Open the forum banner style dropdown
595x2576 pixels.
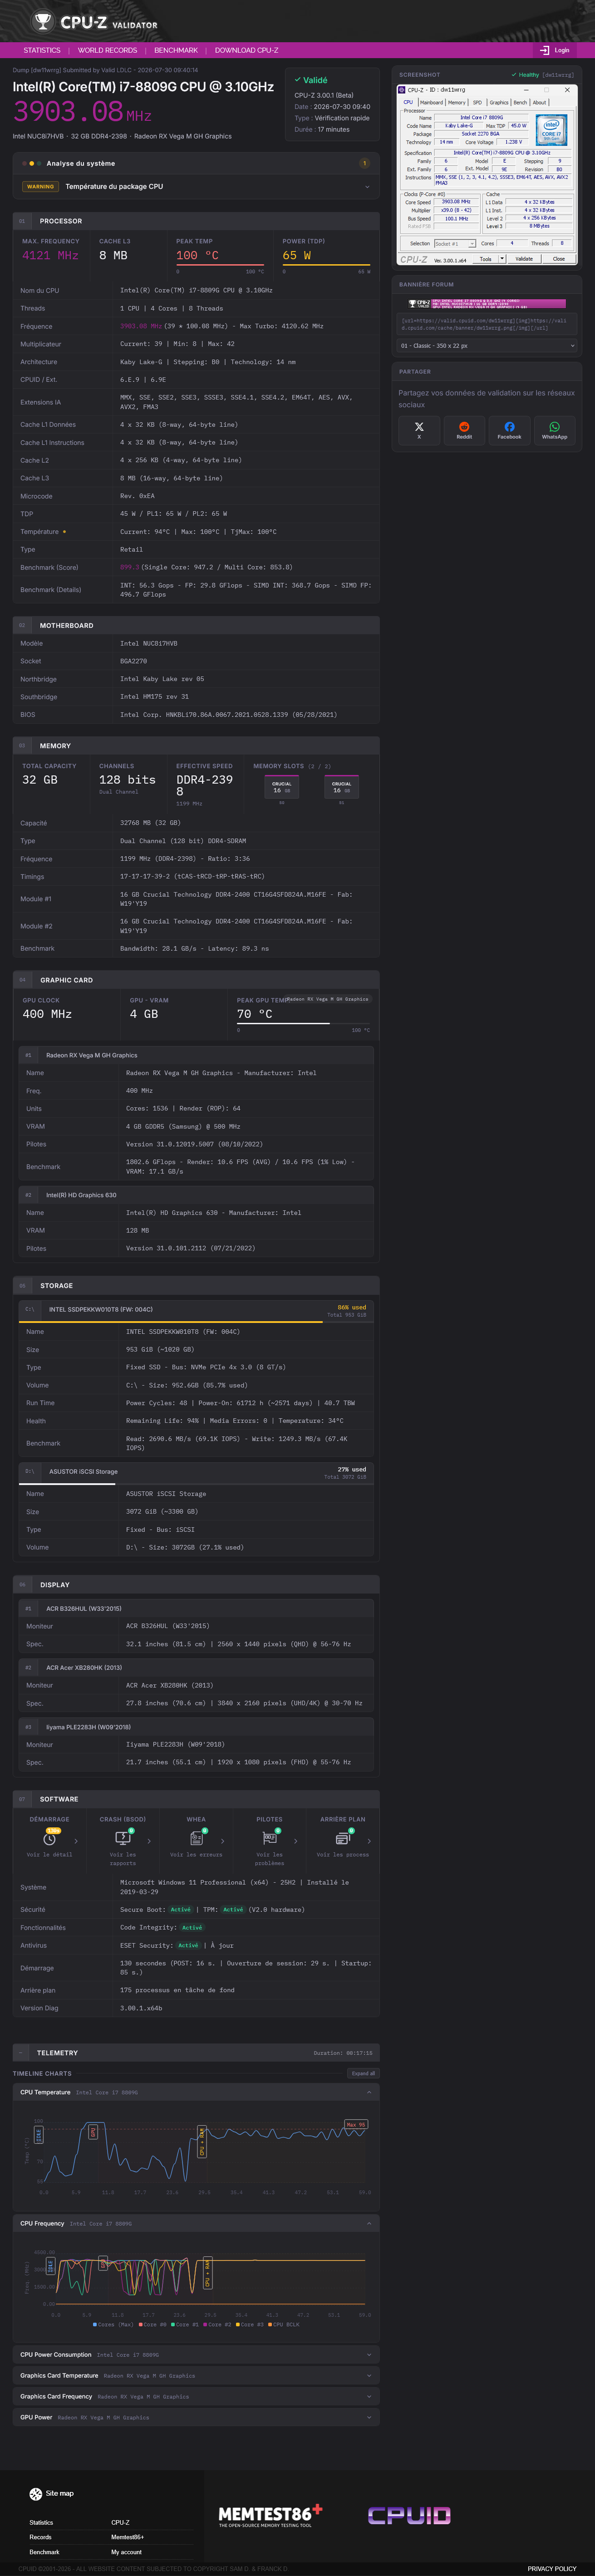(x=488, y=346)
